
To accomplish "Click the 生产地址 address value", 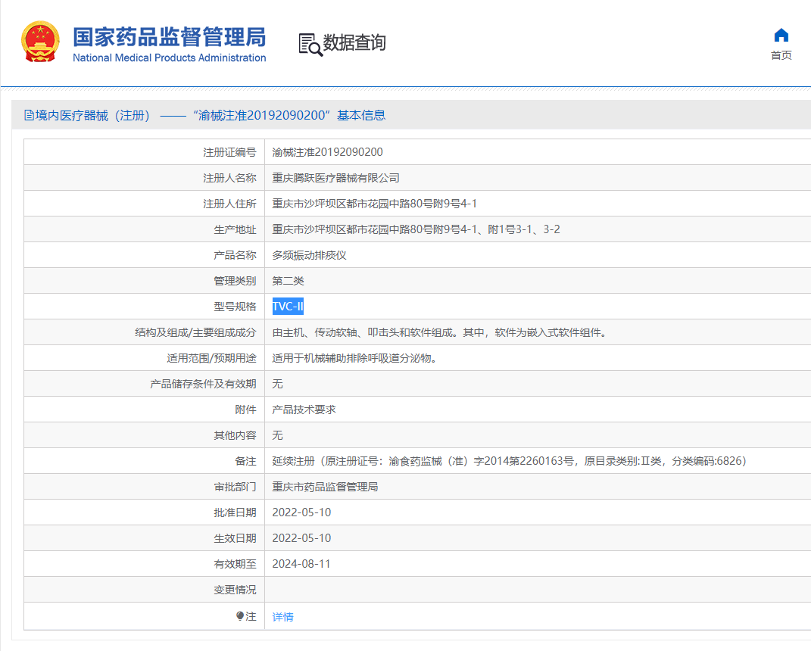I will pos(416,229).
